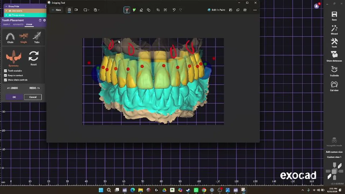345x194 pixels.
Task: Click the image crop icon in Snipping Tool
Action: [158, 10]
